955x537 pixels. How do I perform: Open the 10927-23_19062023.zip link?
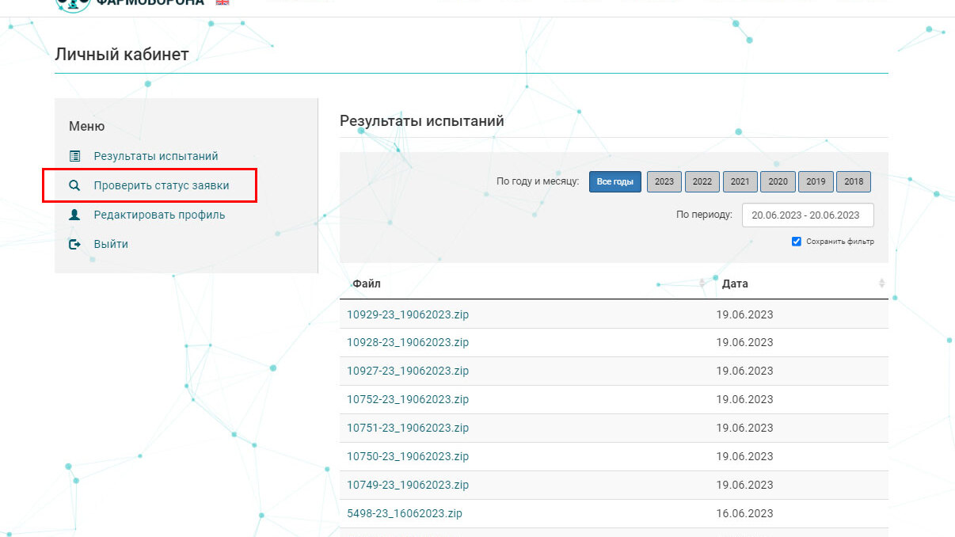pos(408,371)
